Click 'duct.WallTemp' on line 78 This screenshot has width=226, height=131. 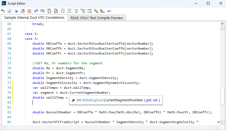(x=77, y=88)
